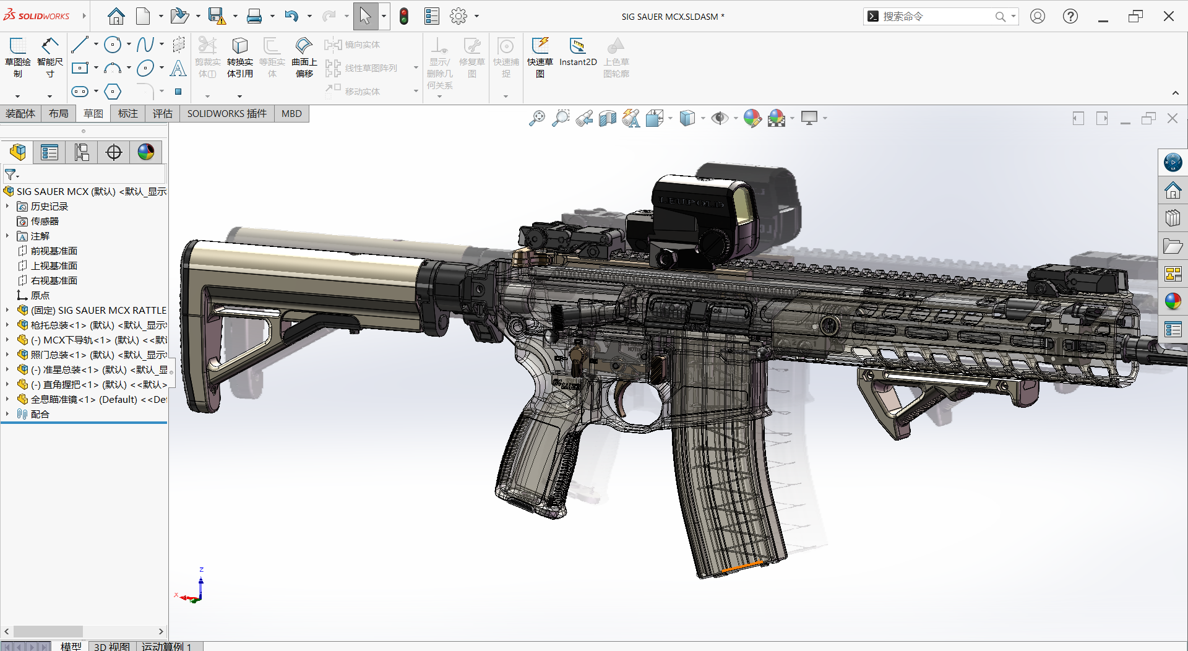Select the Corner Rectangle tool
Screen dimensions: 1188x651
[80, 68]
